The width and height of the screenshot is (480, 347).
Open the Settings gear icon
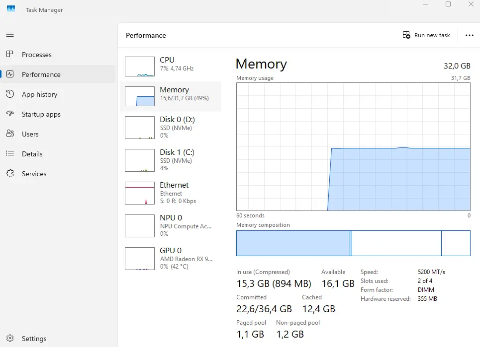click(x=10, y=339)
